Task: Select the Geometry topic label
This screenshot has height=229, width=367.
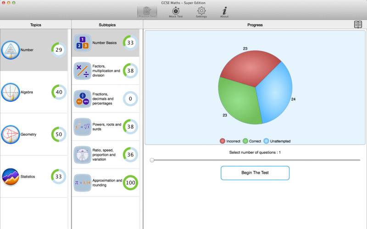Action: 28,134
